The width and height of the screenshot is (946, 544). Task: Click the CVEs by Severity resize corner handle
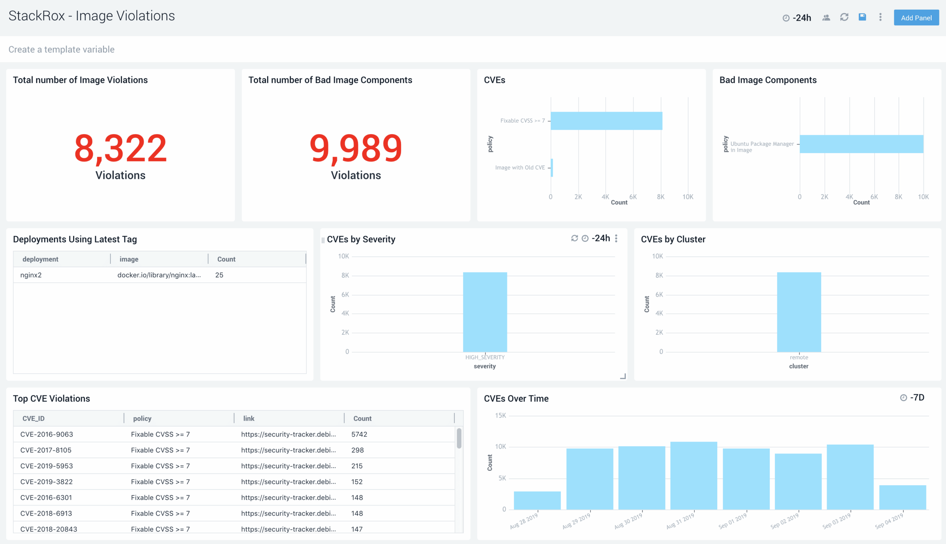tap(623, 376)
